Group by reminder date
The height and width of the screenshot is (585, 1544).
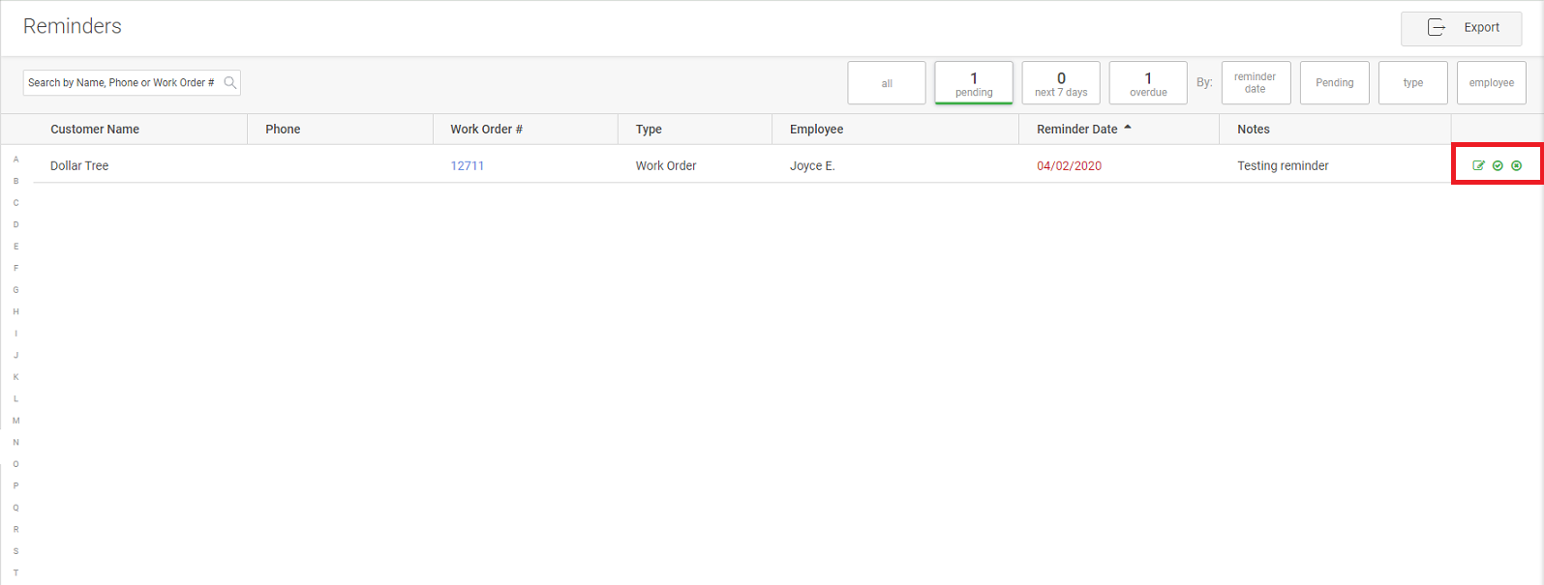coord(1256,83)
